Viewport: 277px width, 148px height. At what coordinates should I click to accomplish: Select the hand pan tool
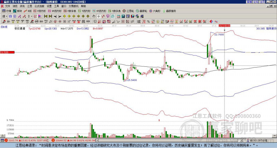coord(94,16)
